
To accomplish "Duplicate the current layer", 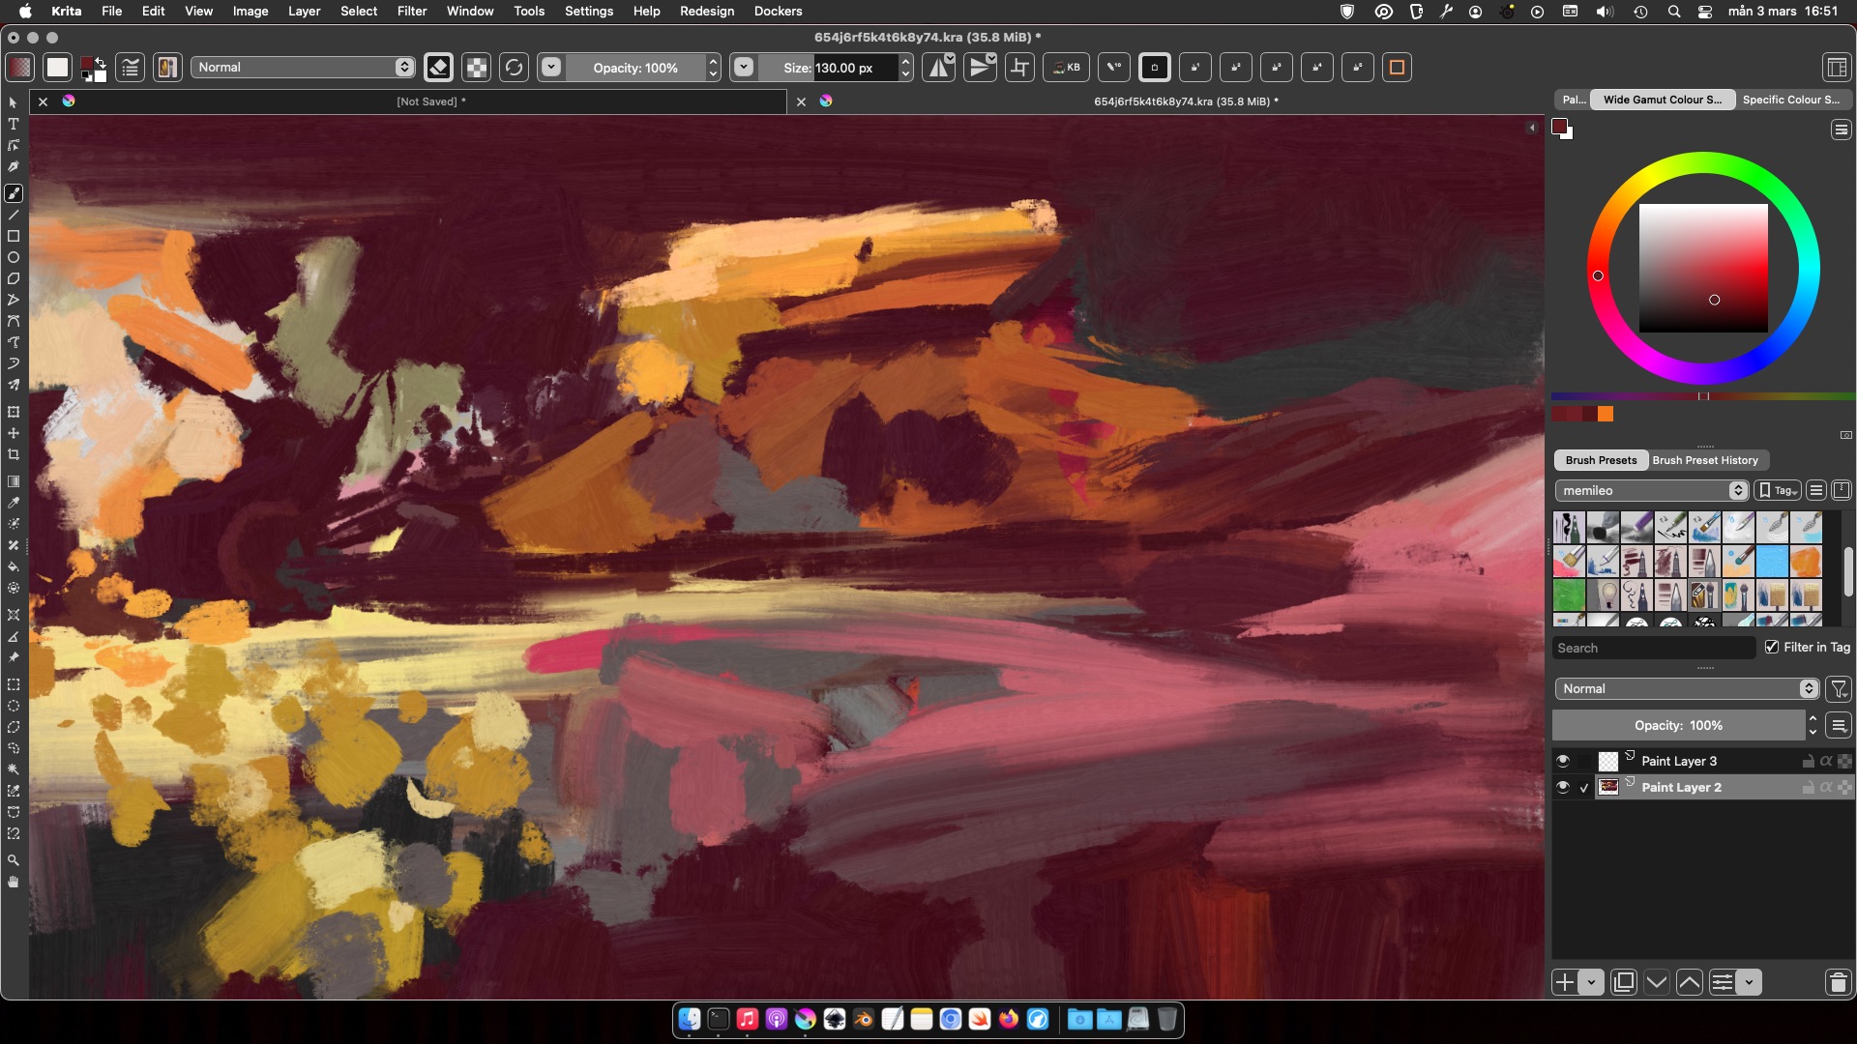I will point(1624,983).
